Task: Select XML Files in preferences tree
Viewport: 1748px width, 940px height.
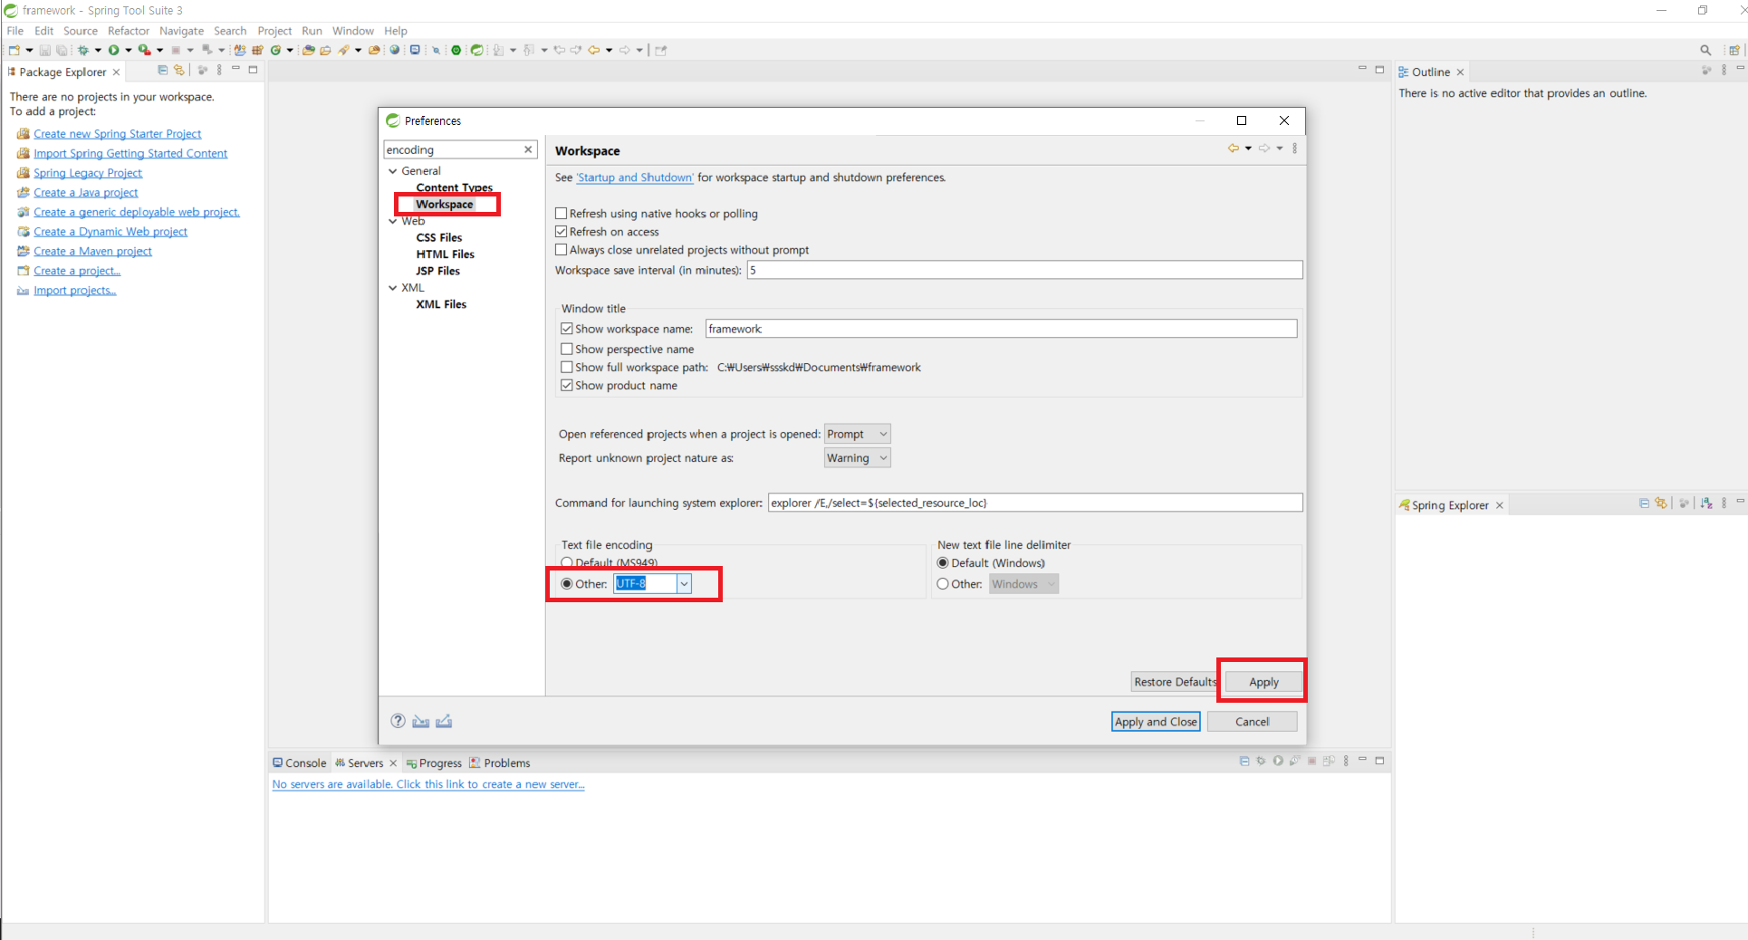Action: click(441, 304)
